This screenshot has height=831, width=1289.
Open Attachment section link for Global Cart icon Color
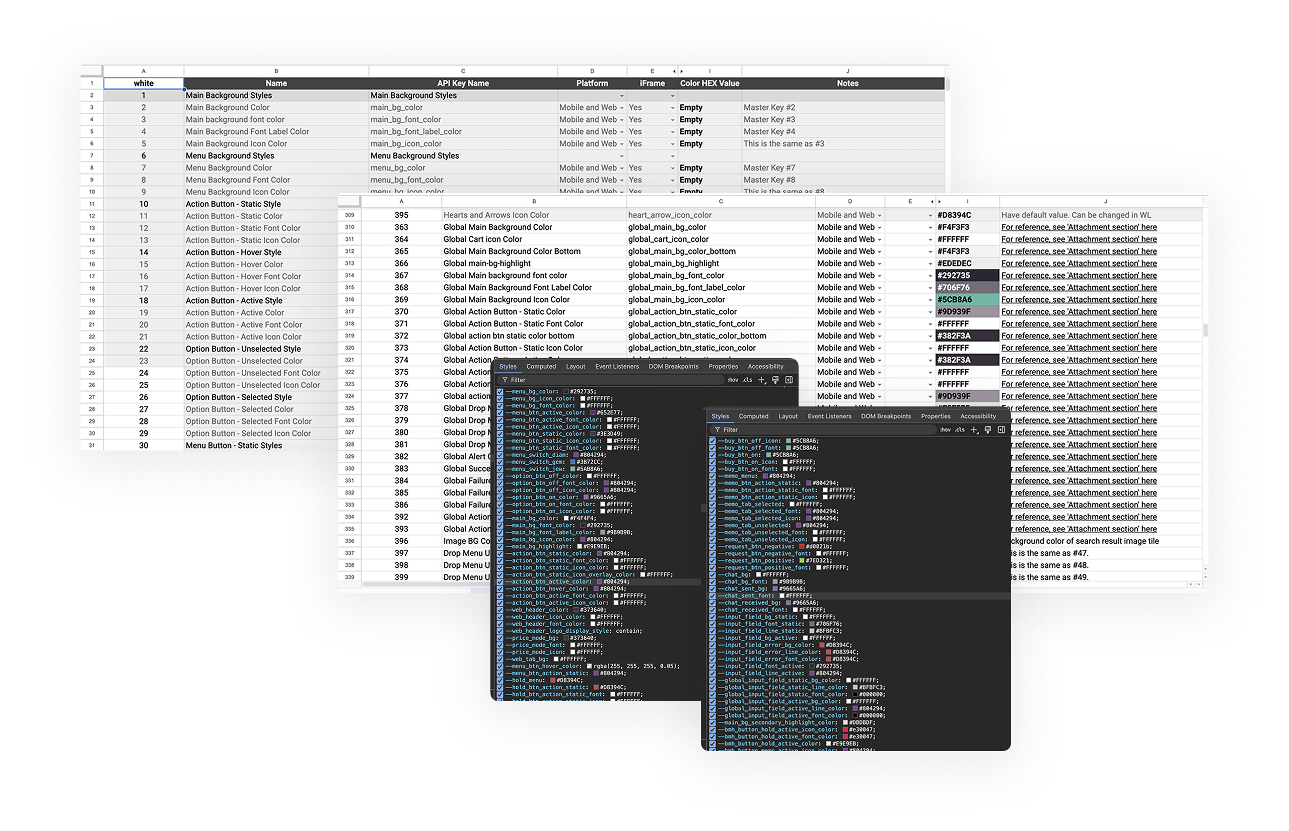click(1079, 239)
